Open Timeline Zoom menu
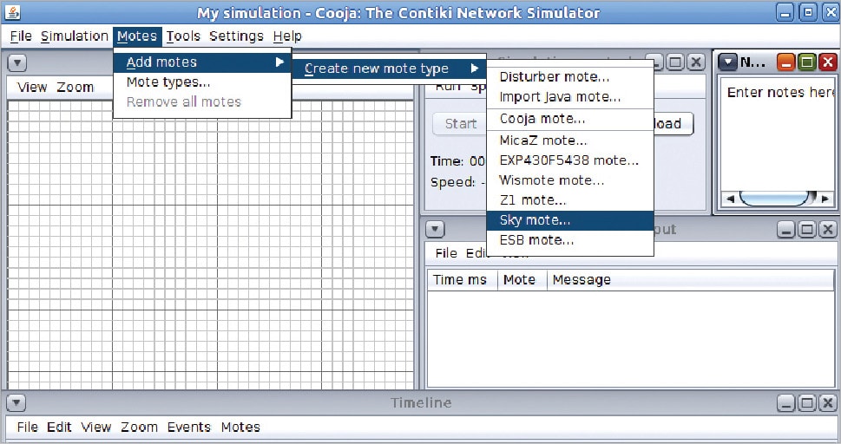841x444 pixels. click(139, 428)
